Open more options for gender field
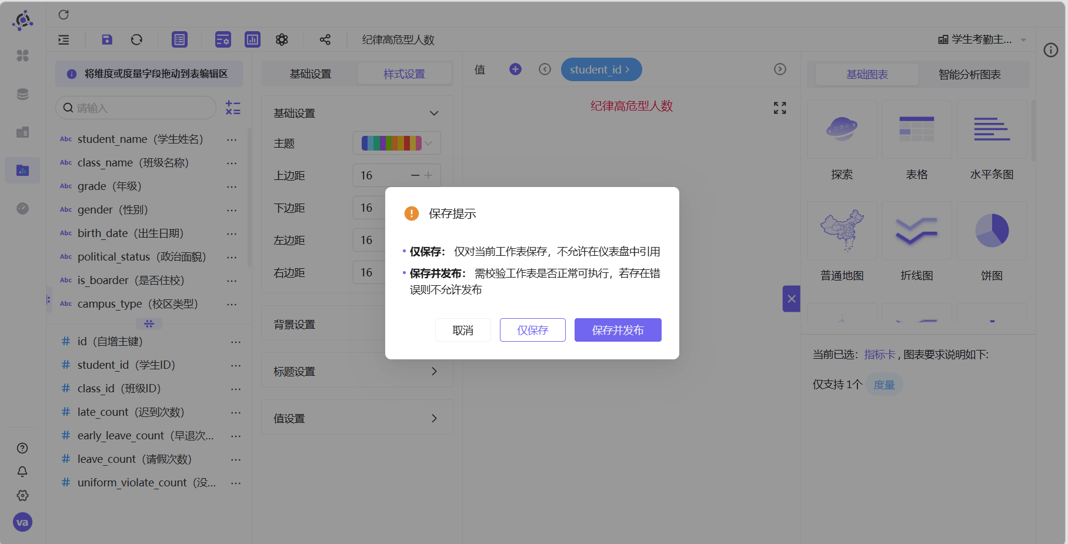This screenshot has width=1068, height=544. coord(232,210)
